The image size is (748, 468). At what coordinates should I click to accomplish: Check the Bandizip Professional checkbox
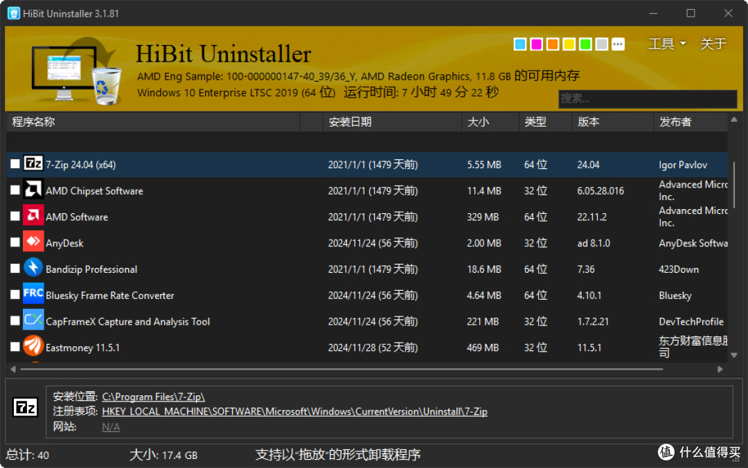pyautogui.click(x=15, y=269)
